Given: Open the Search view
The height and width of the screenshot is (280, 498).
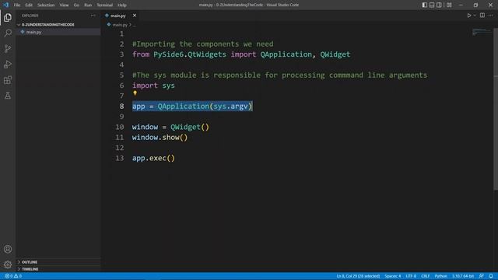Looking at the screenshot, I should (8, 33).
